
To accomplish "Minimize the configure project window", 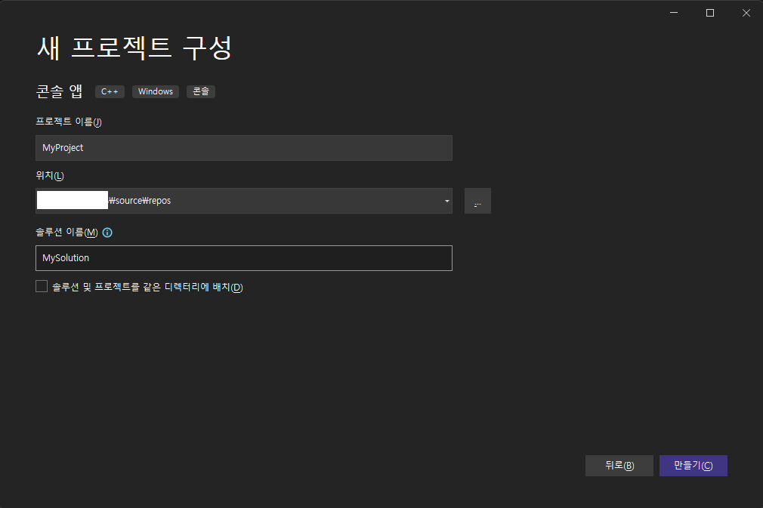I will tap(674, 13).
